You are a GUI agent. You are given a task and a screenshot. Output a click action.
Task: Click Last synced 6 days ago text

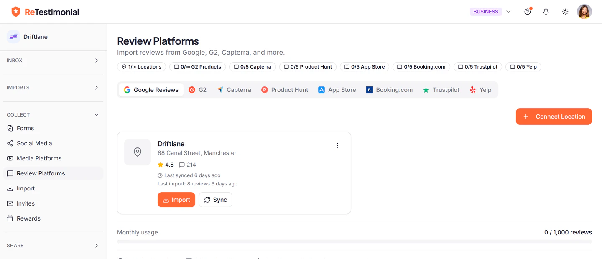[x=189, y=175]
